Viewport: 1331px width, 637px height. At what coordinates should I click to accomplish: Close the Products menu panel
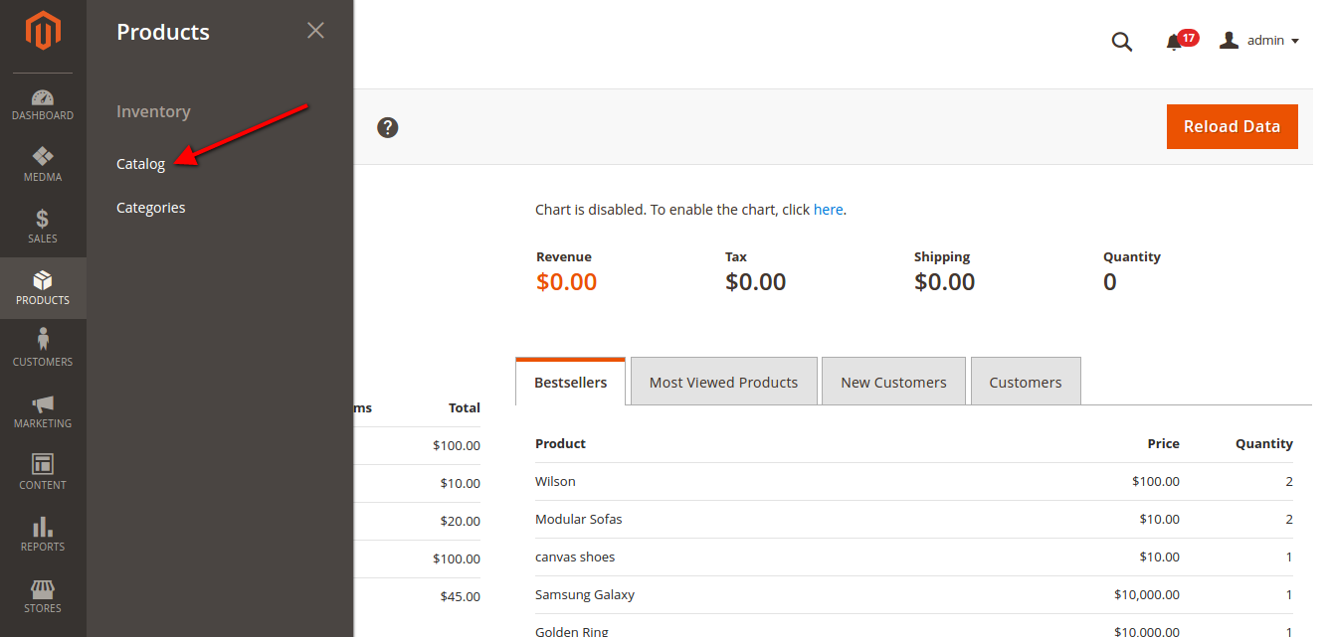pos(315,31)
